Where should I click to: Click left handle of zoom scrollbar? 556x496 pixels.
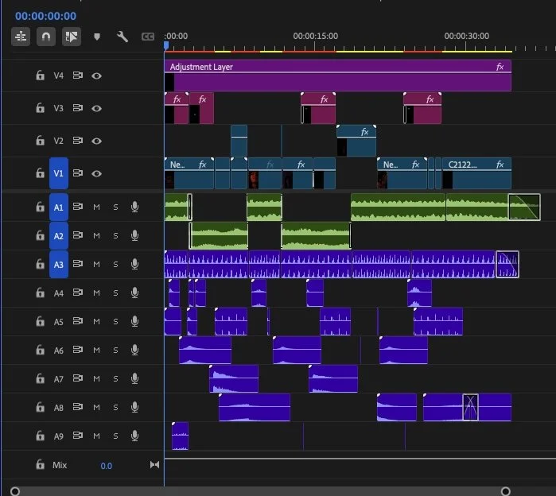pyautogui.click(x=15, y=491)
